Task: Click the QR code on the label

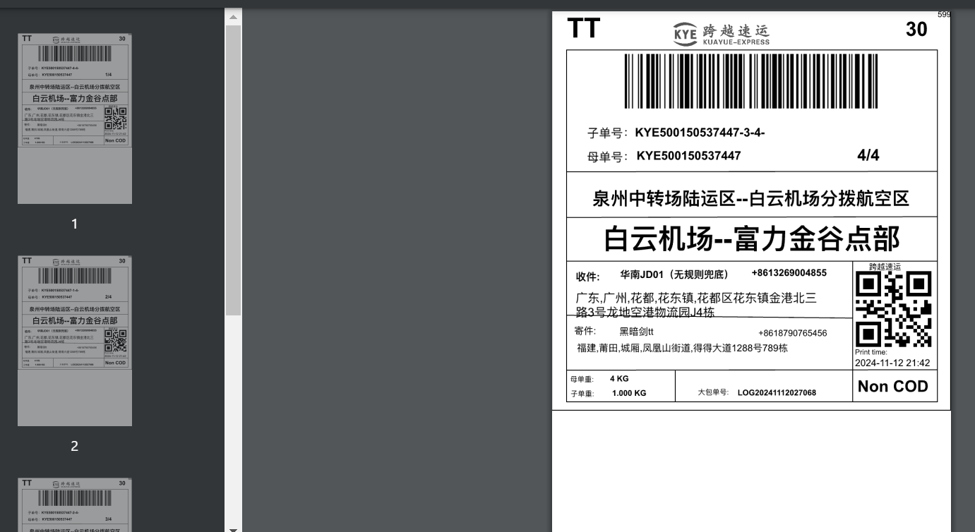Action: tap(893, 309)
